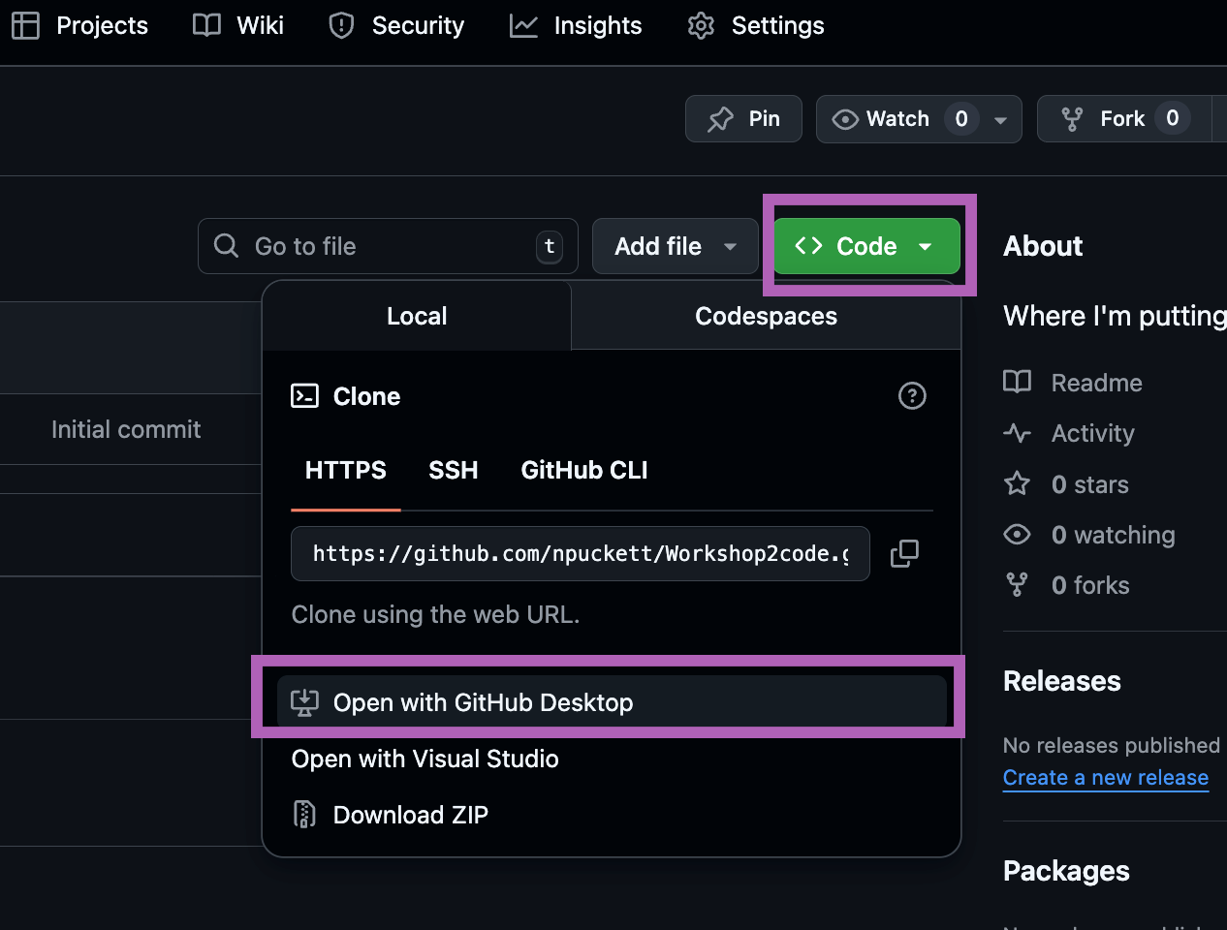
Task: Click the repository clone URL field
Action: pos(581,554)
